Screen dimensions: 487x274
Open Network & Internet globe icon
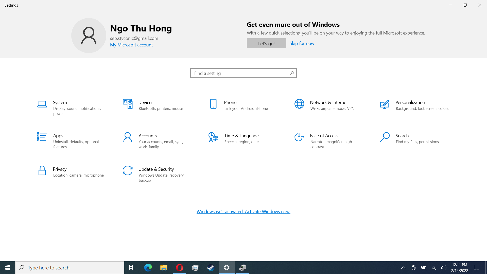click(299, 104)
